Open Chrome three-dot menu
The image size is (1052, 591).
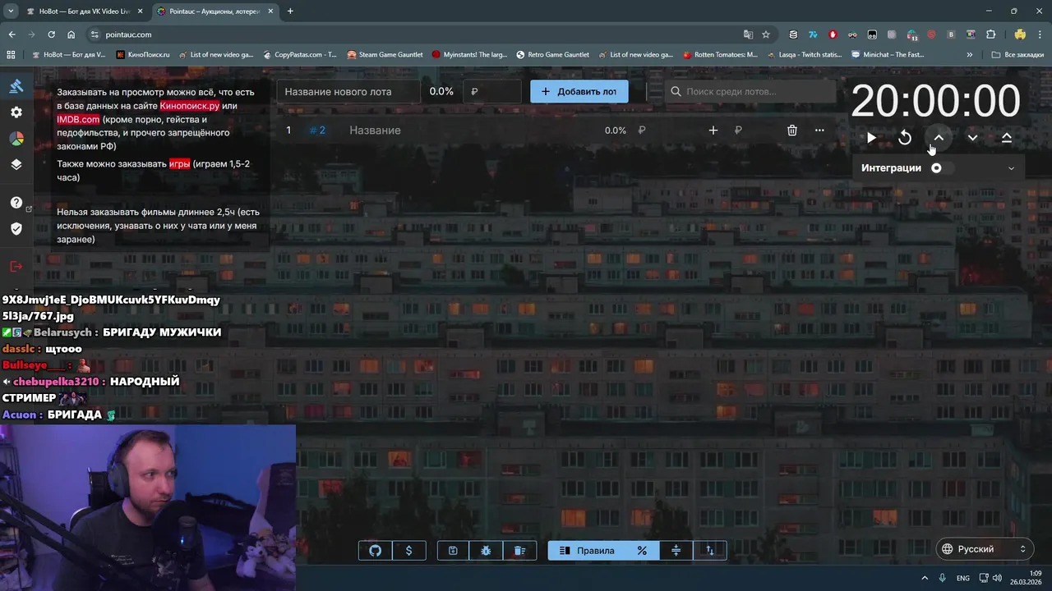(x=1040, y=34)
